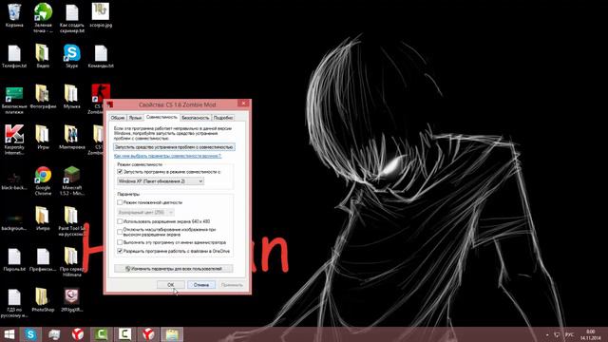Viewport: 608px width, 342px height.
Task: Select the black-back image file icon
Action: point(14,179)
